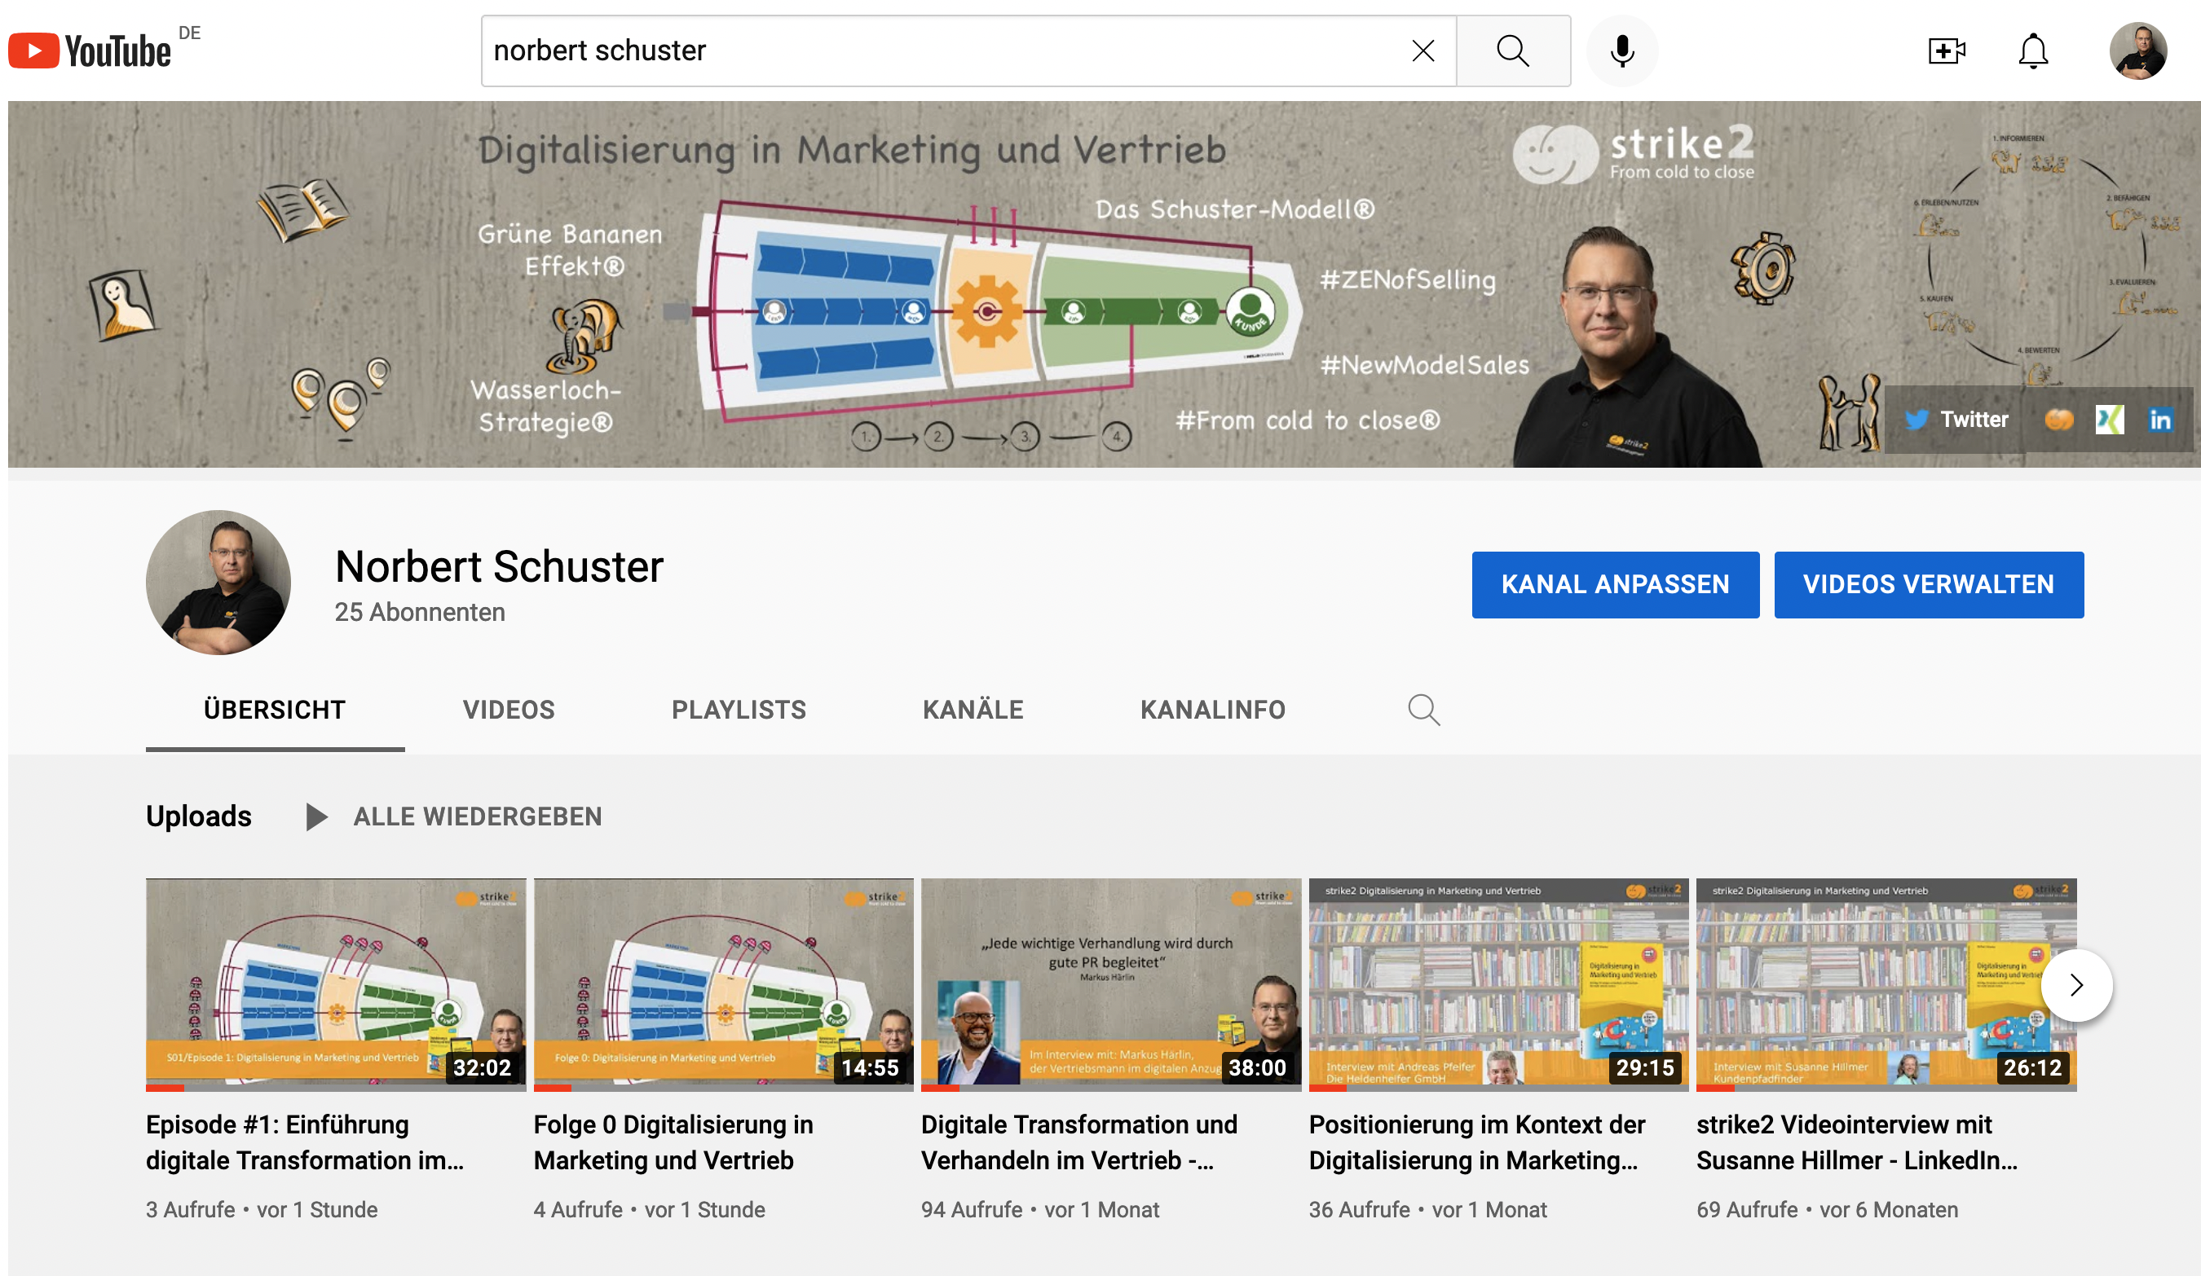
Task: Open the orange strike2 website icon in banner
Action: (x=2058, y=420)
